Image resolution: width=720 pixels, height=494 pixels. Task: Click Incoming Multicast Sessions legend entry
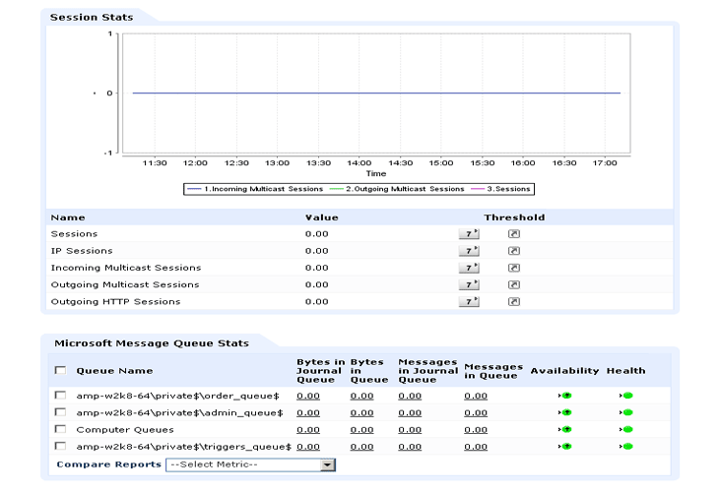pos(255,189)
